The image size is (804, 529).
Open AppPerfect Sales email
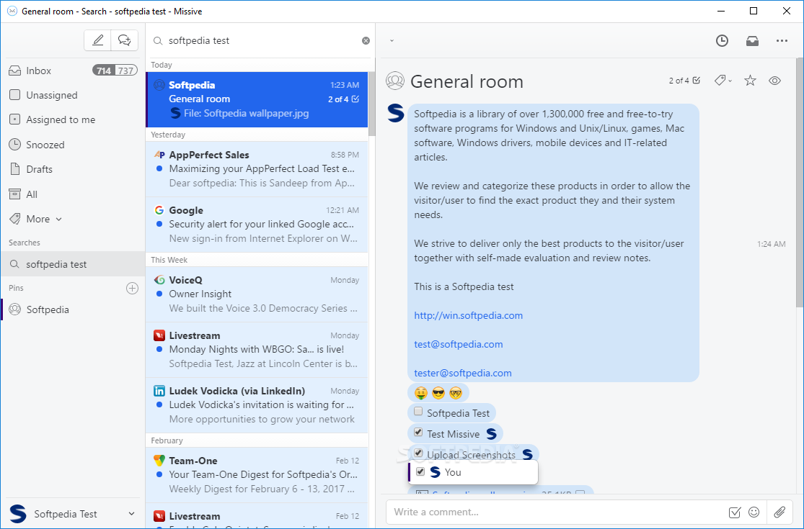click(x=257, y=169)
